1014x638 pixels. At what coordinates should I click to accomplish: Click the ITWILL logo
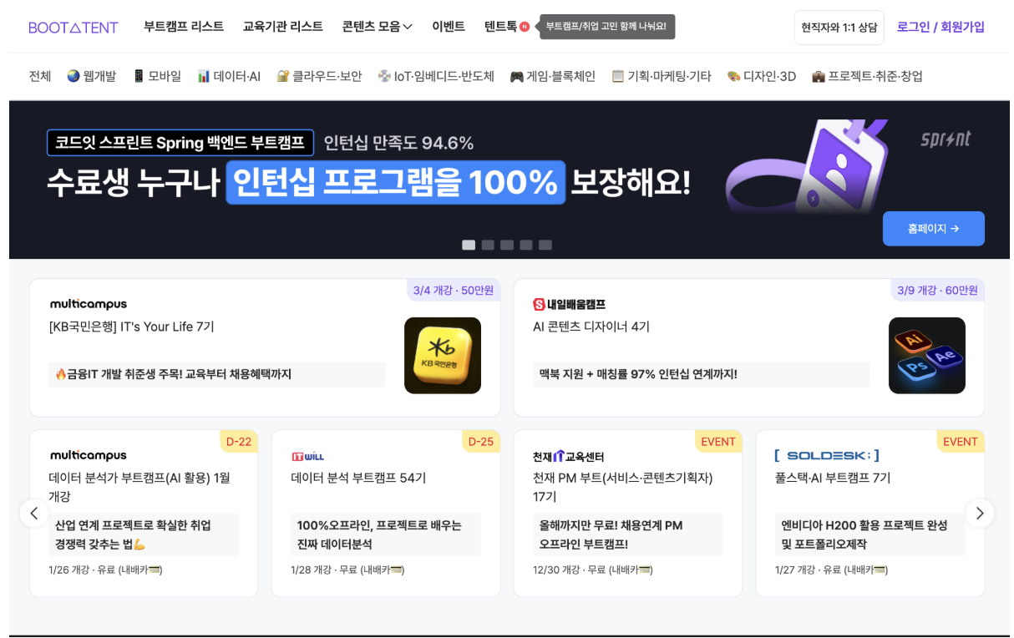point(307,456)
